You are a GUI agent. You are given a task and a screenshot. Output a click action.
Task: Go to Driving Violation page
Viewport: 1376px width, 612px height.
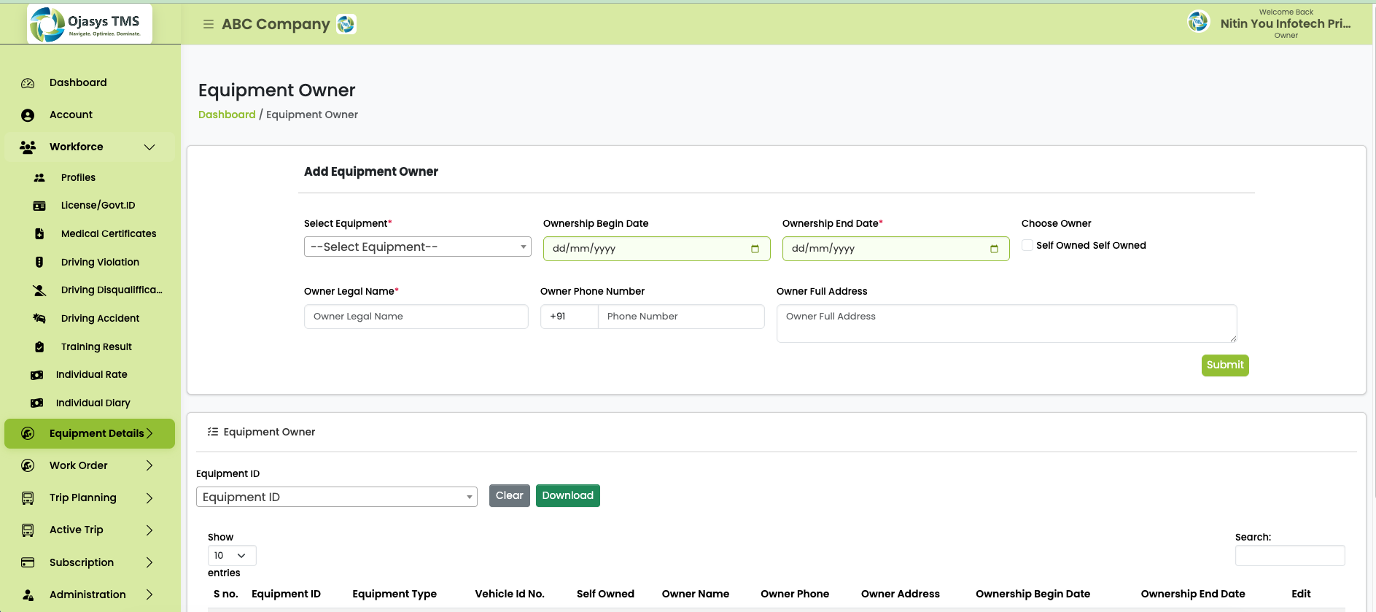[100, 263]
